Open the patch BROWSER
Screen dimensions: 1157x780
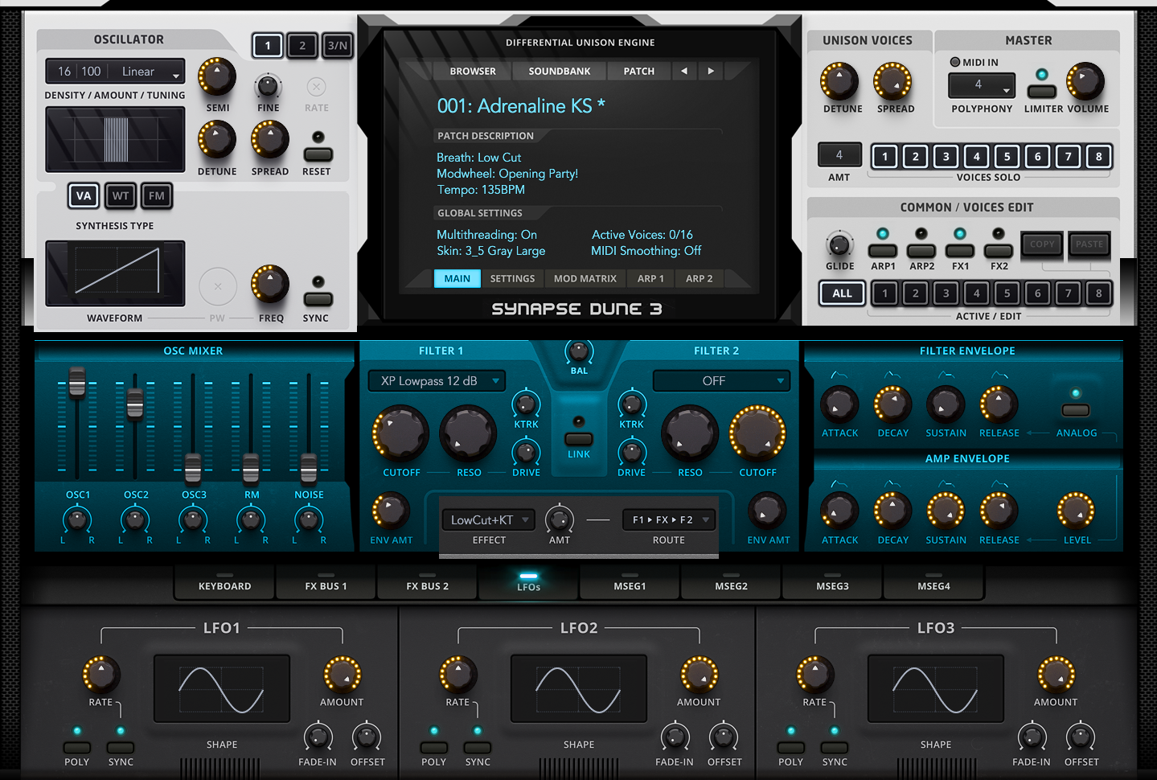473,71
